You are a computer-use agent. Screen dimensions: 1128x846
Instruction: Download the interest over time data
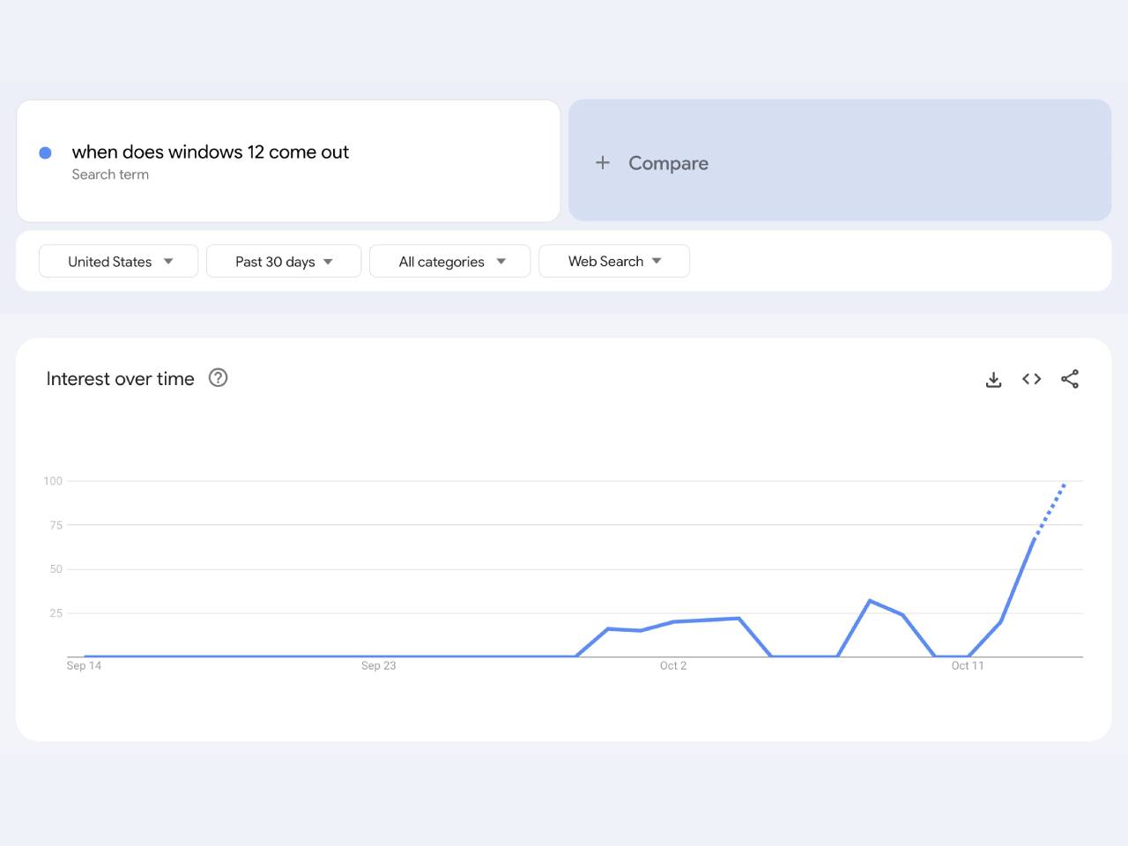point(993,379)
